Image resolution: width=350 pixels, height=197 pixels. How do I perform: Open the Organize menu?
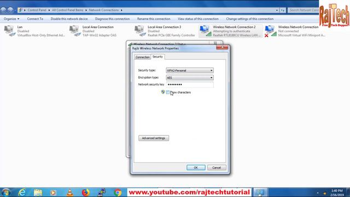11,19
